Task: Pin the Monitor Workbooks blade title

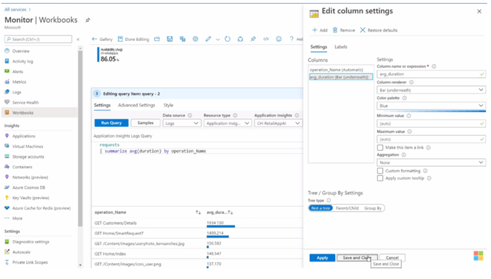Action: pyautogui.click(x=88, y=20)
